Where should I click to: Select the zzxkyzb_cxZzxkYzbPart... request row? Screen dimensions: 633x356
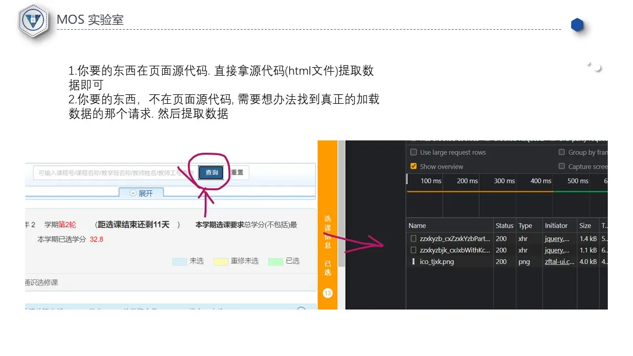click(x=507, y=239)
